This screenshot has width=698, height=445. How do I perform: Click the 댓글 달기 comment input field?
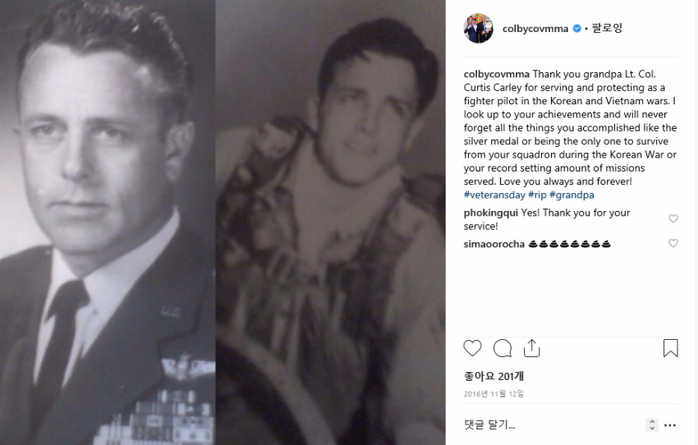click(552, 424)
